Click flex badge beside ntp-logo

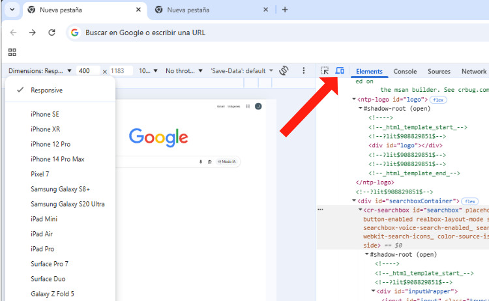[x=438, y=100]
